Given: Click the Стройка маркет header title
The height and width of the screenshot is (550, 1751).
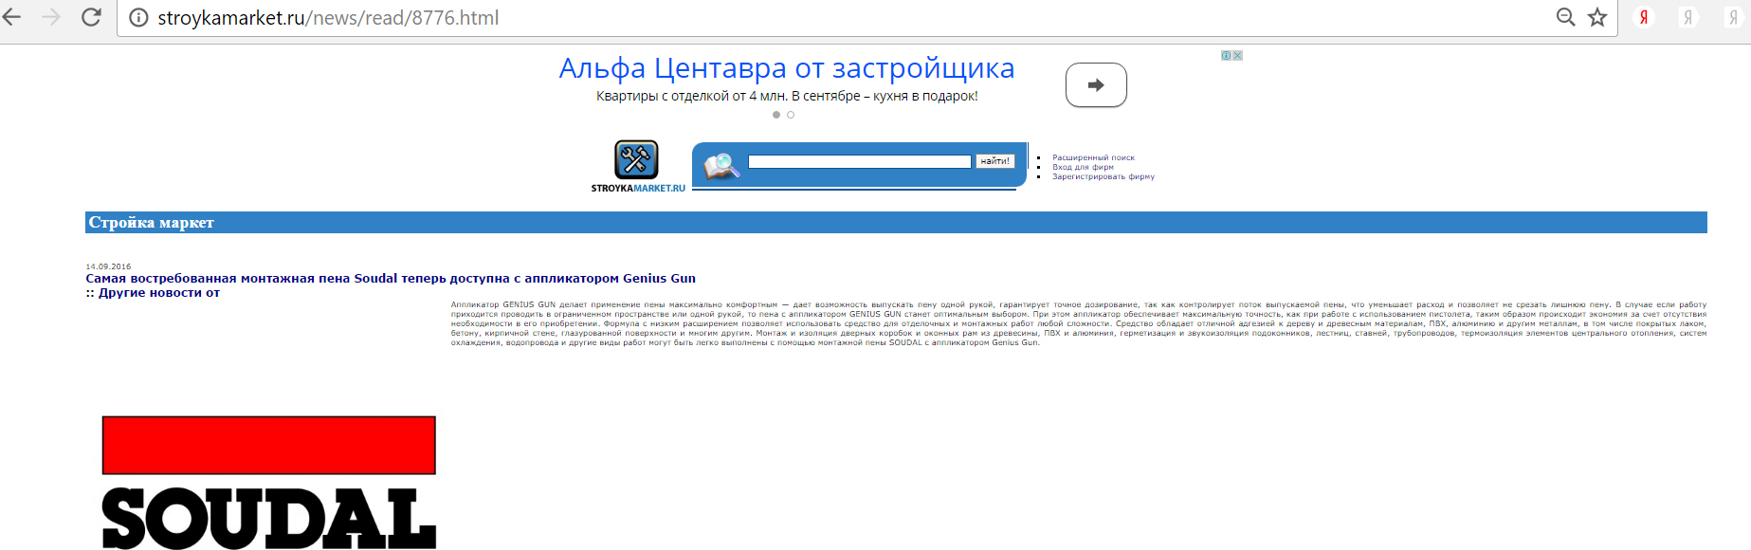Looking at the screenshot, I should point(152,223).
